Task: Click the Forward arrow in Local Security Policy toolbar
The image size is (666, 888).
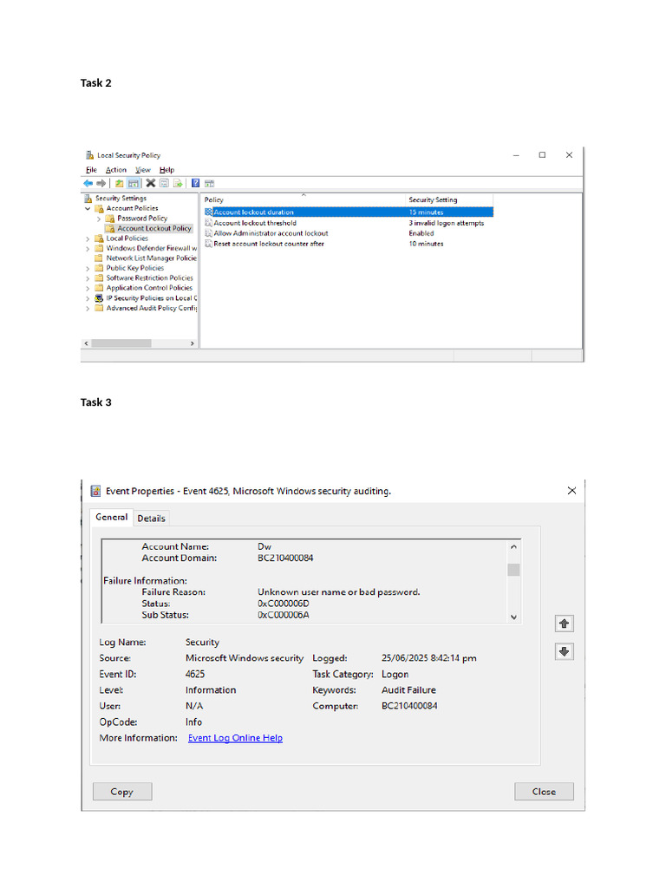Action: pos(101,184)
